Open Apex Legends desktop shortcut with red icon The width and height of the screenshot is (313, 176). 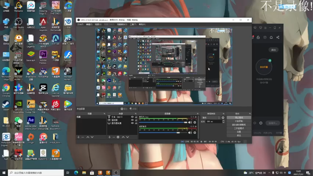(43, 24)
